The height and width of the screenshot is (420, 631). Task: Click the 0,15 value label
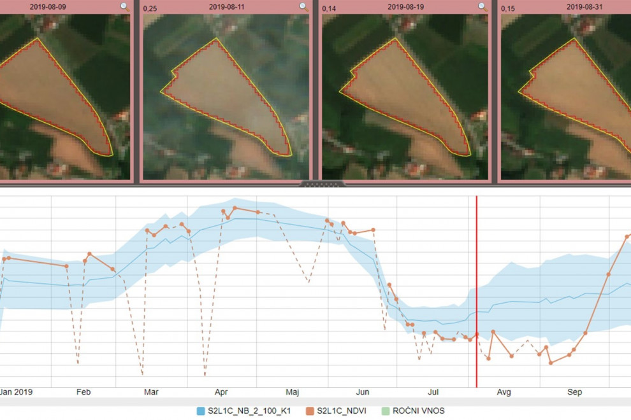tap(508, 8)
